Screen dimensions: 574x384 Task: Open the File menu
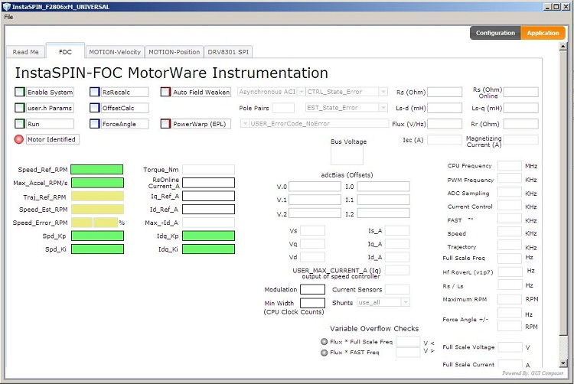tap(9, 16)
